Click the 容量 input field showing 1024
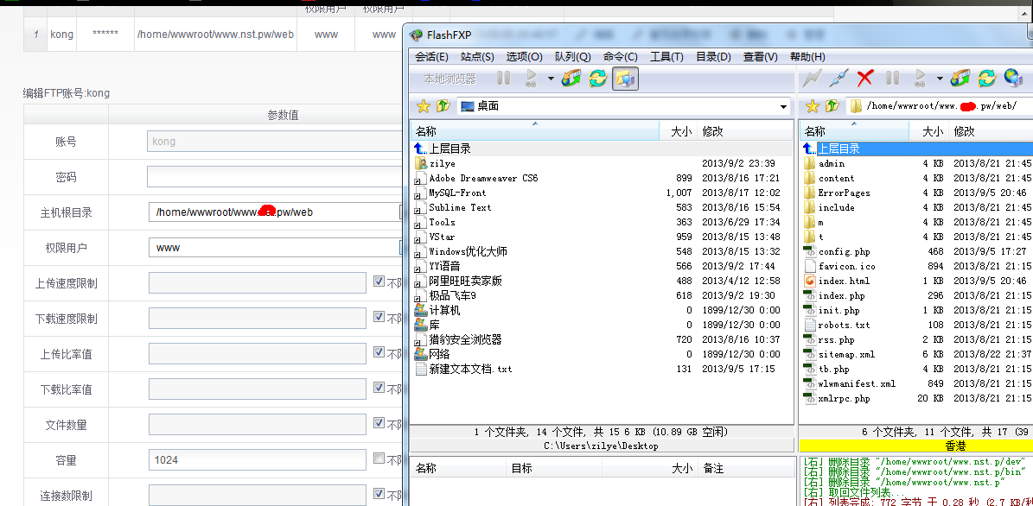1033x506 pixels. tap(258, 460)
